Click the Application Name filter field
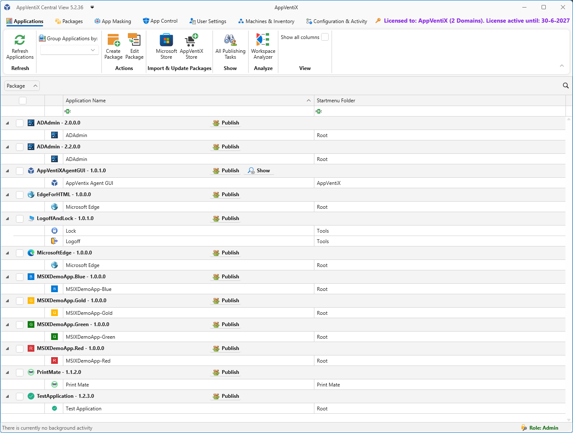 point(188,111)
